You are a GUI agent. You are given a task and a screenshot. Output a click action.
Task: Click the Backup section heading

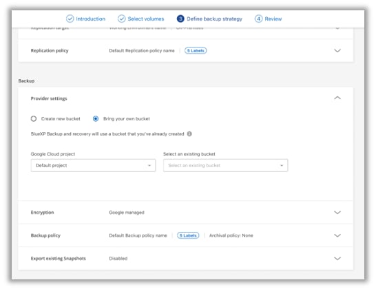pos(26,81)
